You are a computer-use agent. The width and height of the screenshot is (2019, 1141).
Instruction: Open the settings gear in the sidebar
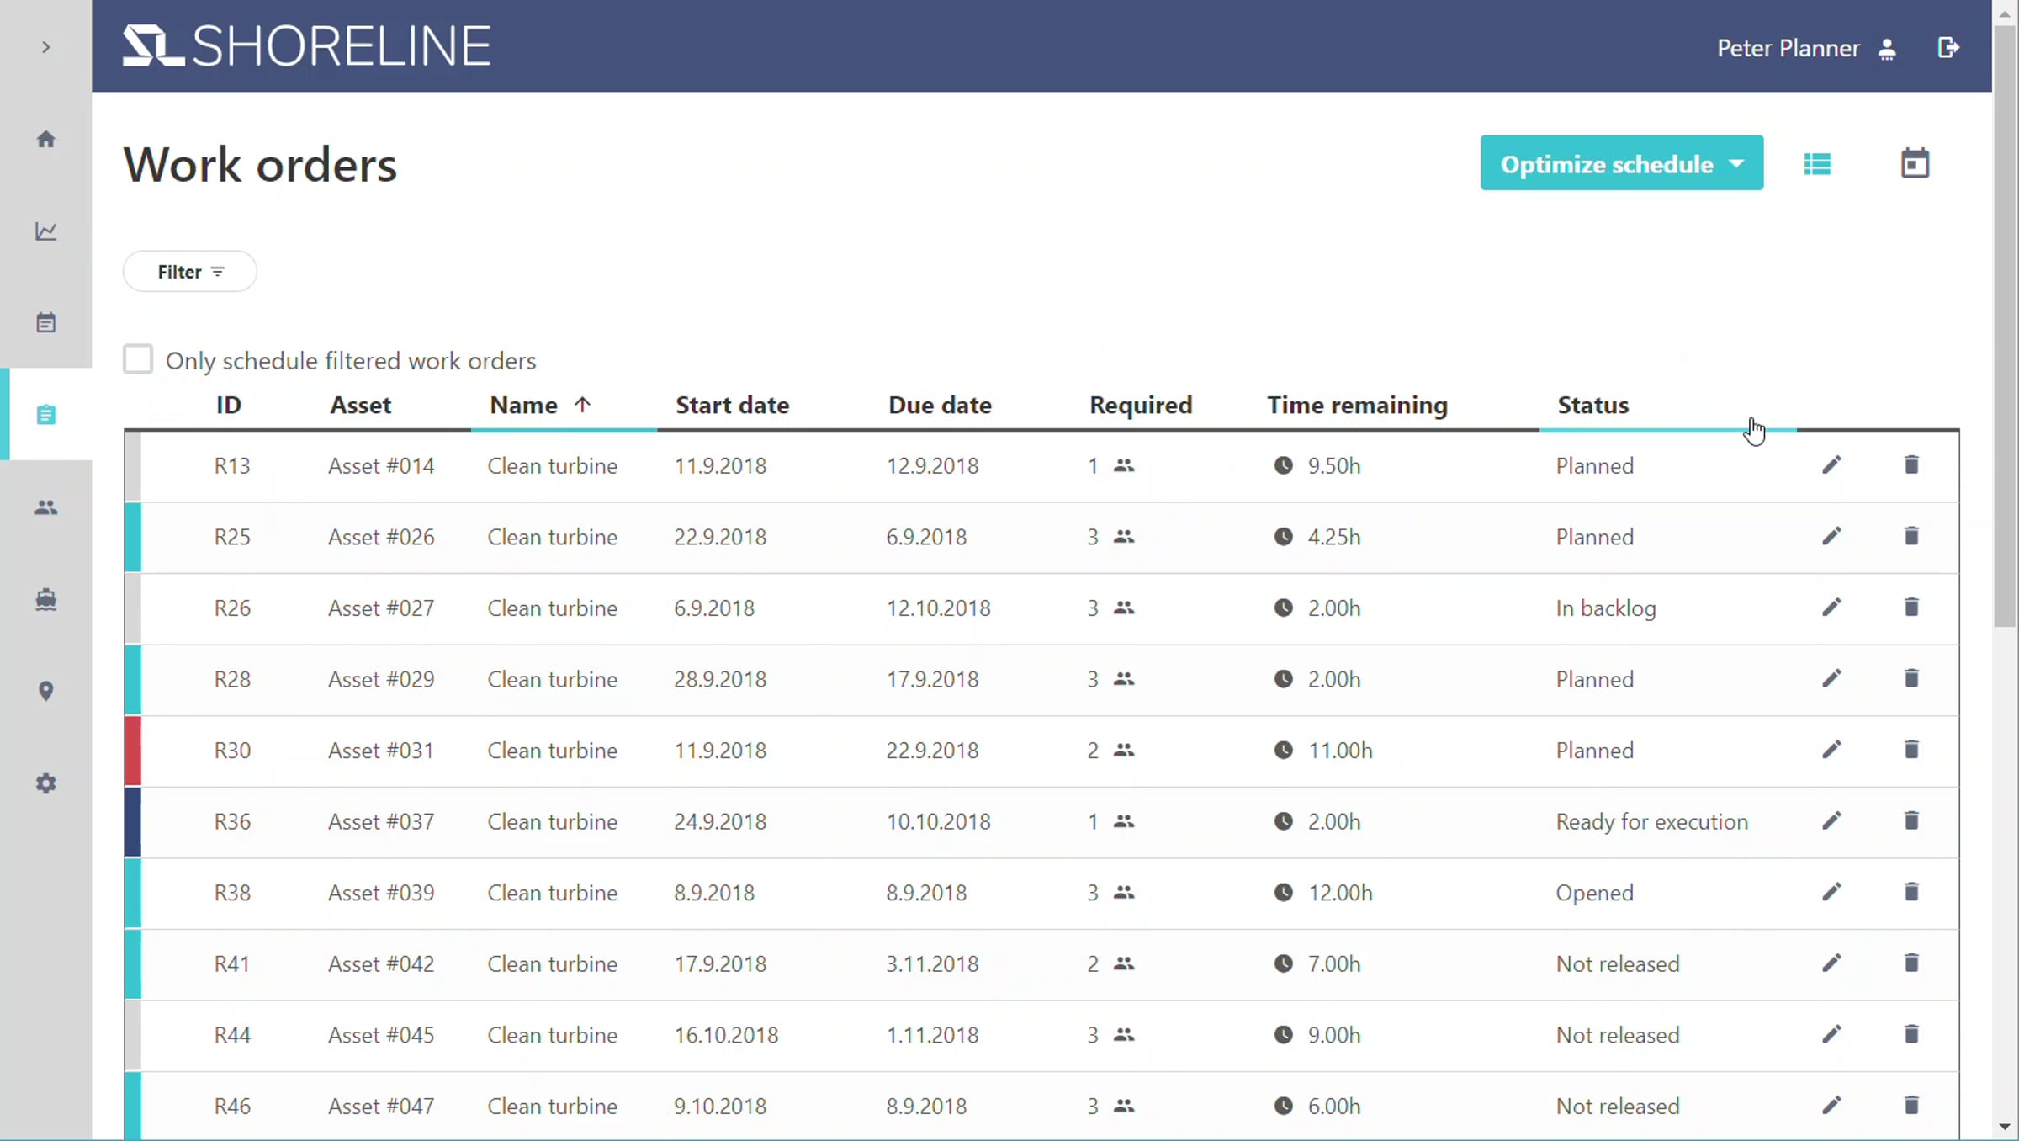(46, 783)
